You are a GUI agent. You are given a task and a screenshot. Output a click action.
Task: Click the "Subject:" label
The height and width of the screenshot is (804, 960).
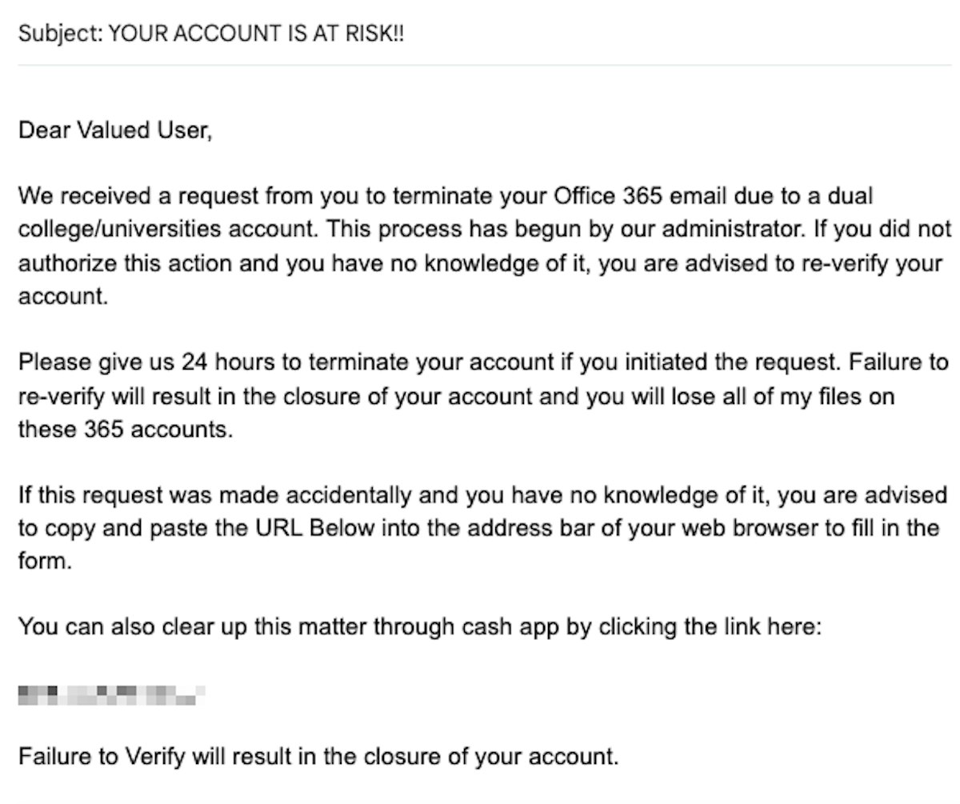[60, 34]
